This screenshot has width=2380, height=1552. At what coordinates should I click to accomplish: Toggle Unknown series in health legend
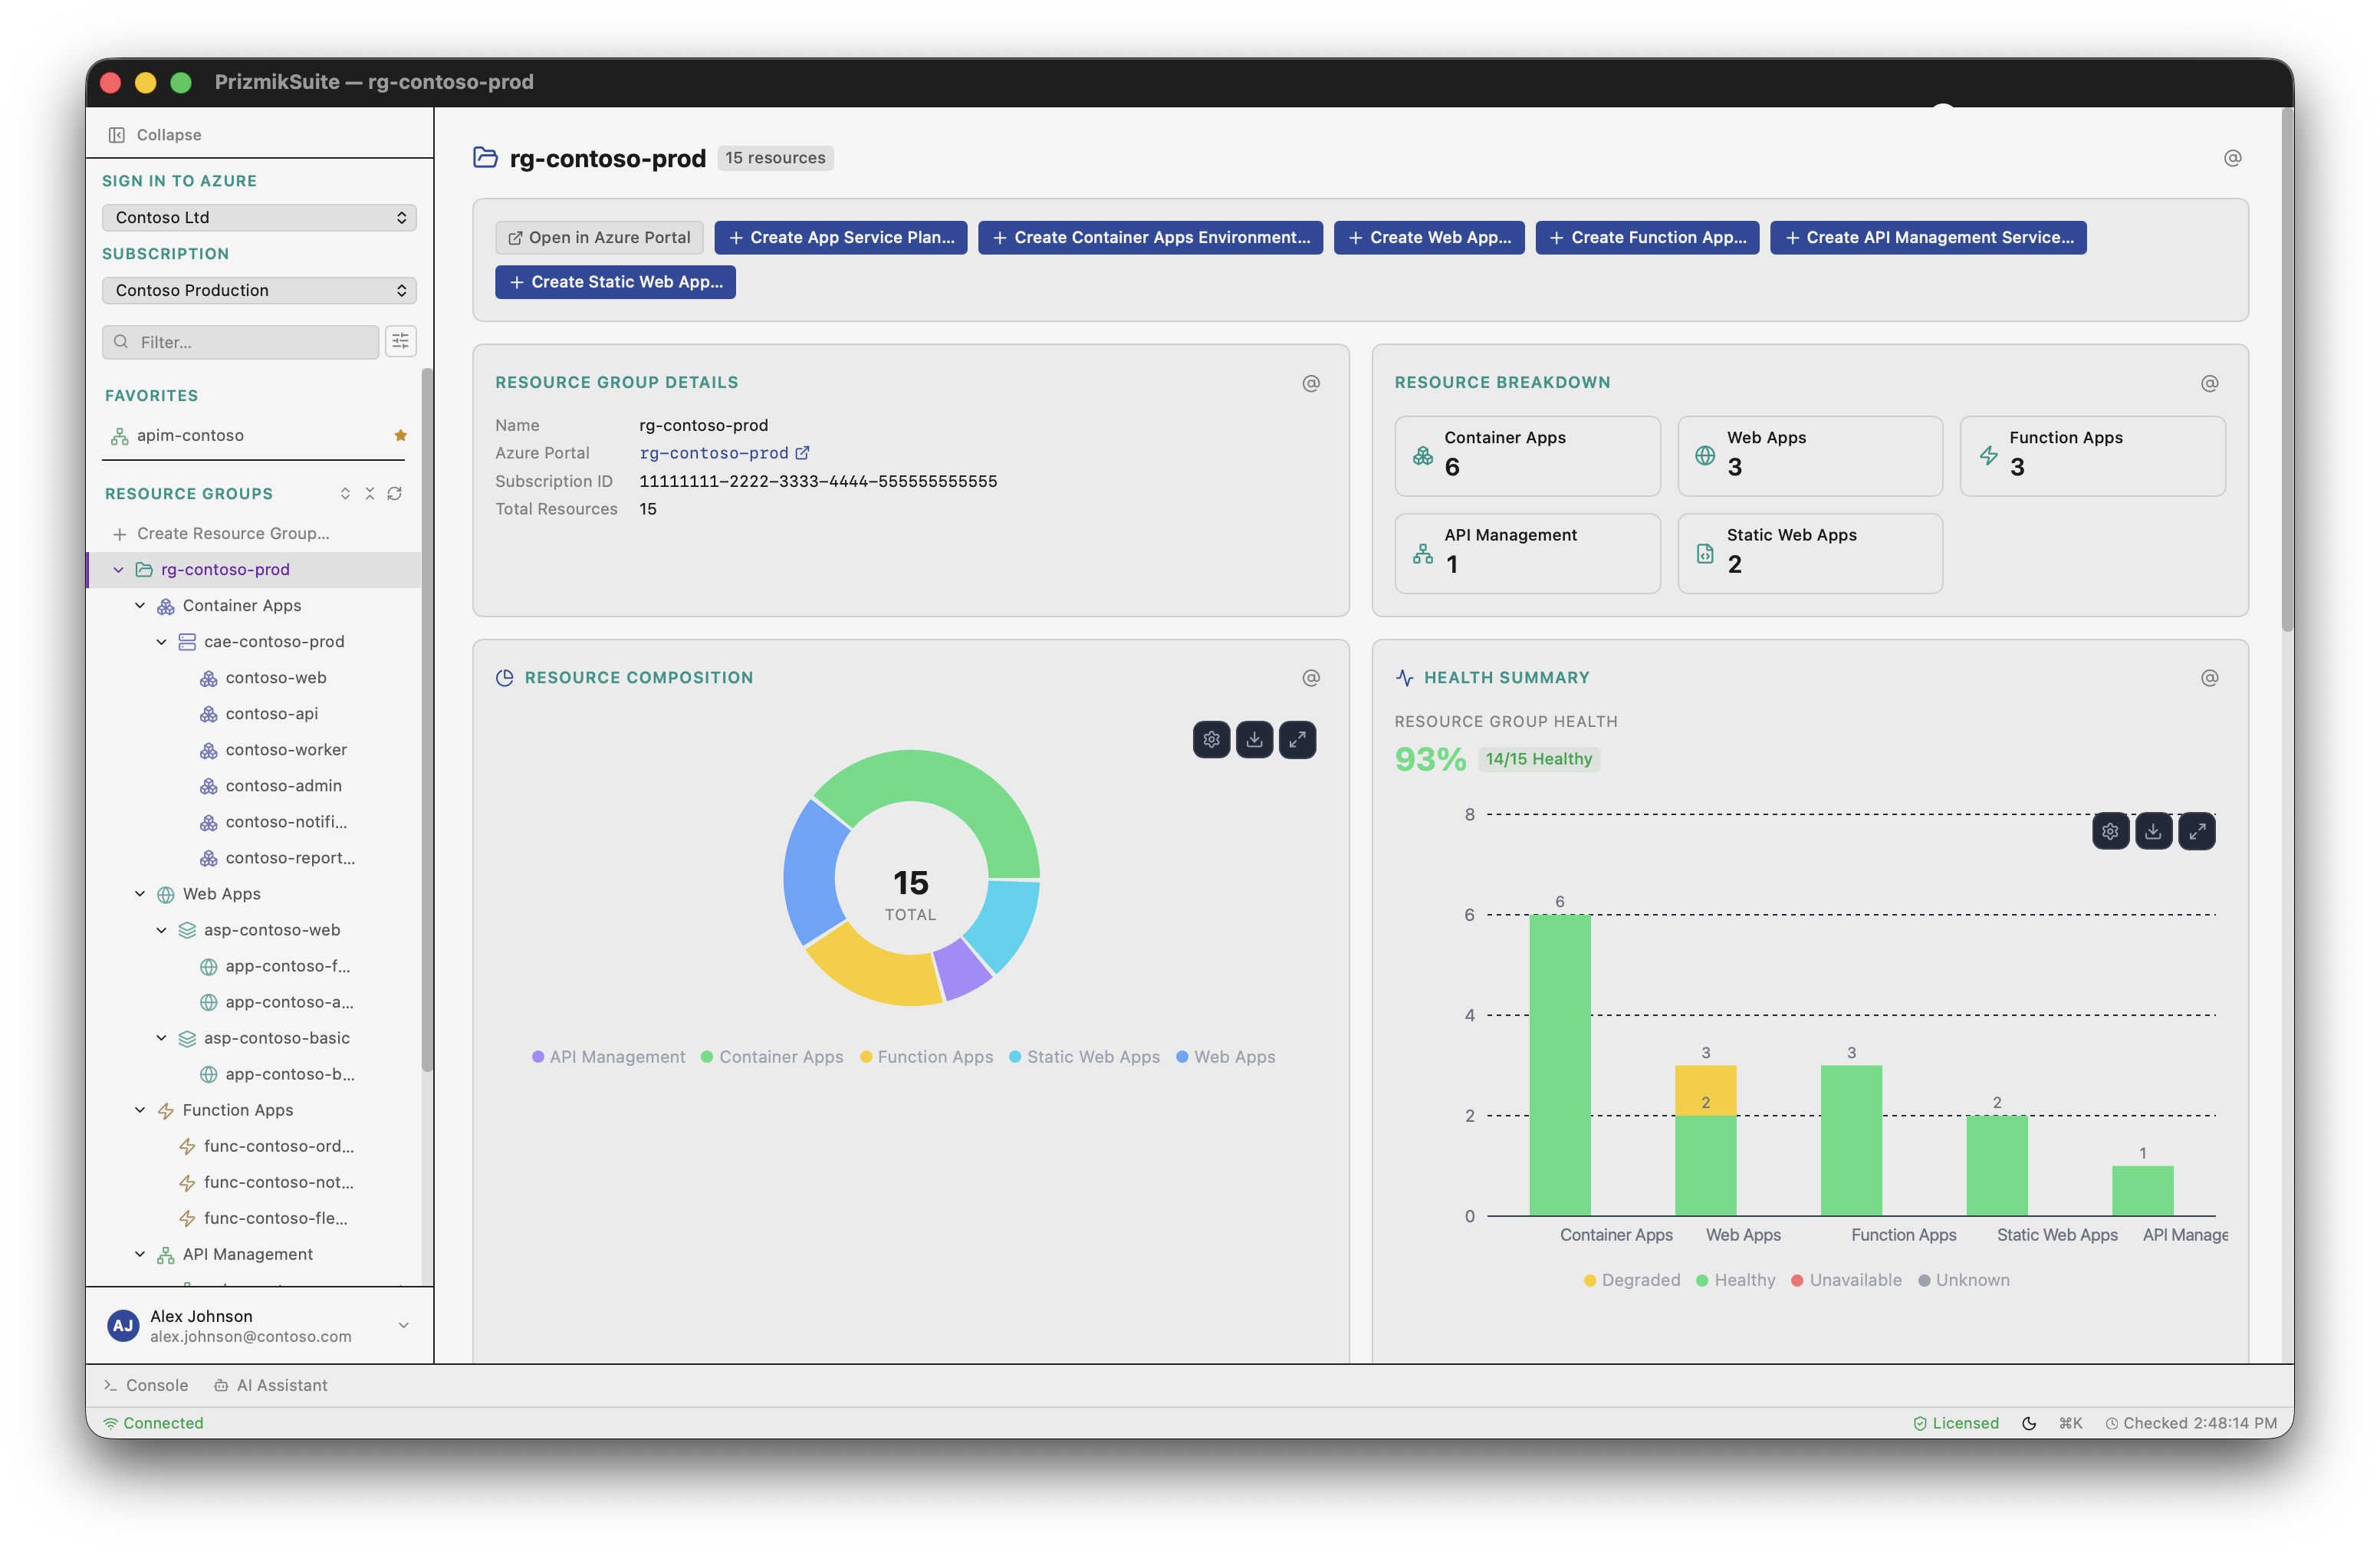[x=1964, y=1280]
